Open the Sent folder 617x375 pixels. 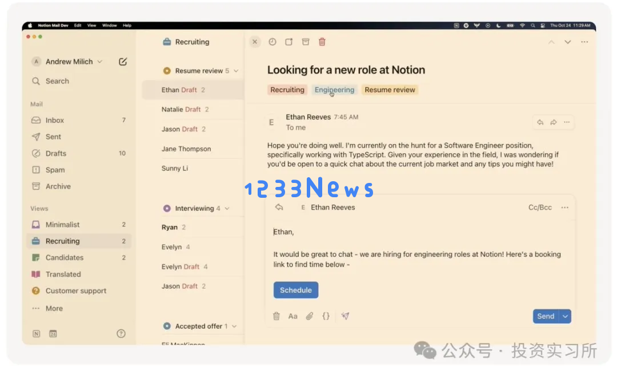[x=79, y=137]
